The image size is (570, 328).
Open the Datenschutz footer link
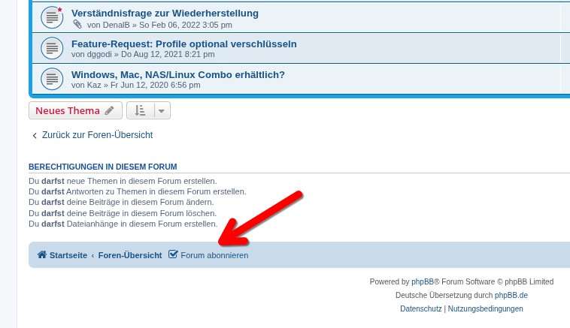[420, 308]
